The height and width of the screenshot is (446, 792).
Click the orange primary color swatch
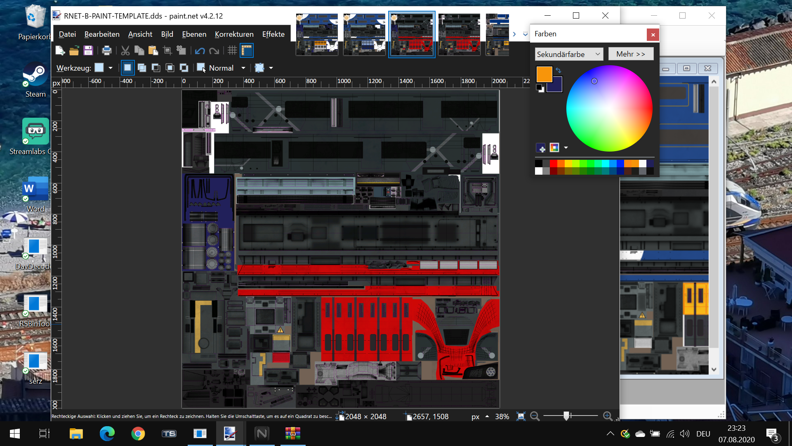pyautogui.click(x=544, y=74)
